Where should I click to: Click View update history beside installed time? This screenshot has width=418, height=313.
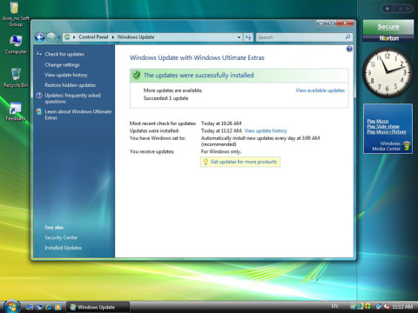coord(266,130)
